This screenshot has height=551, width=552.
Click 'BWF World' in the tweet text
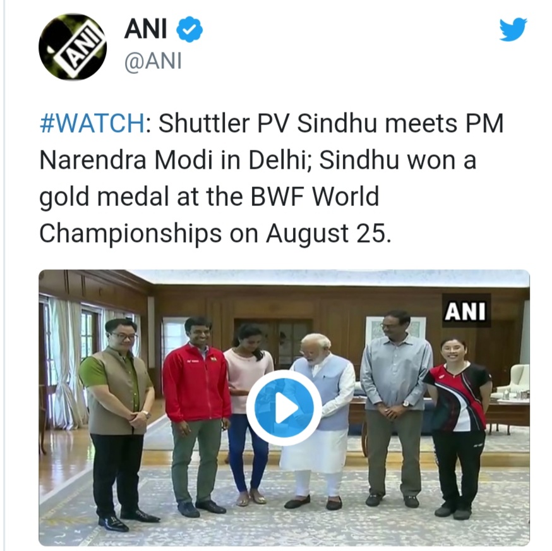pos(315,197)
